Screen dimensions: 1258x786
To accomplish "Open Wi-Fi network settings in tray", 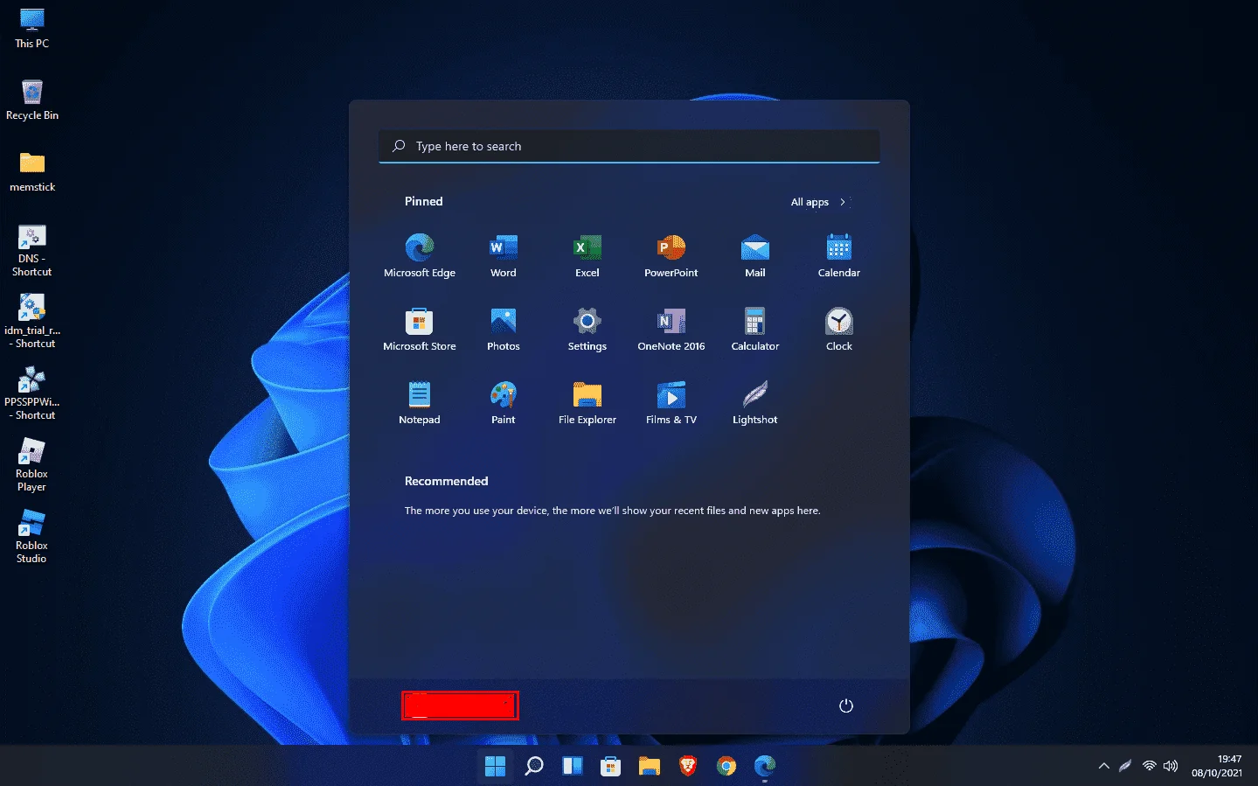I will 1150,766.
